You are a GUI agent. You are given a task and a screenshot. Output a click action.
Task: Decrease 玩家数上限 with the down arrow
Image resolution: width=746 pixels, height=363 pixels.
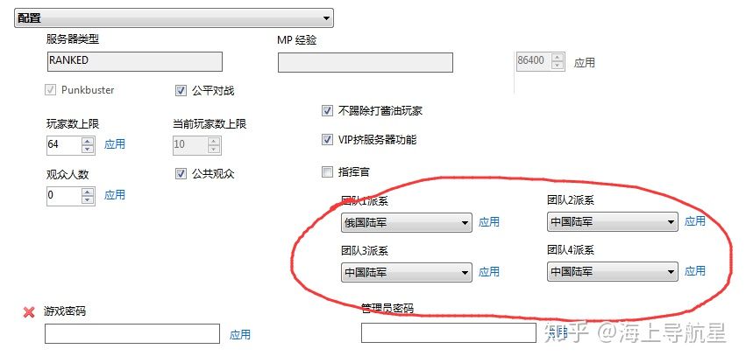[x=88, y=149]
